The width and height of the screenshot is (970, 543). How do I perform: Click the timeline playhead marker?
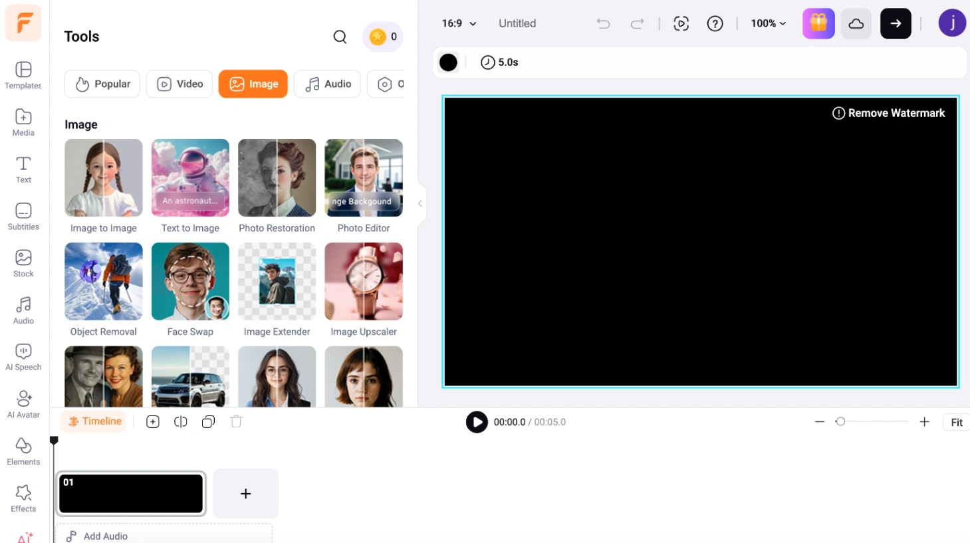54,440
